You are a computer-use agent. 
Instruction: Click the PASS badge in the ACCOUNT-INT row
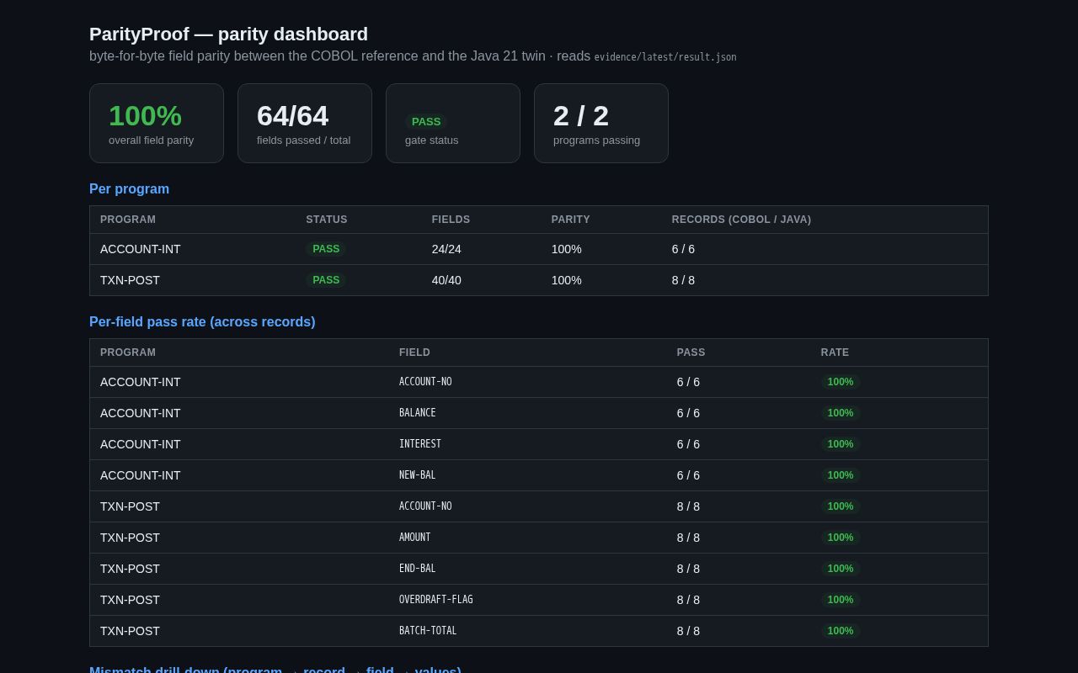(x=326, y=249)
